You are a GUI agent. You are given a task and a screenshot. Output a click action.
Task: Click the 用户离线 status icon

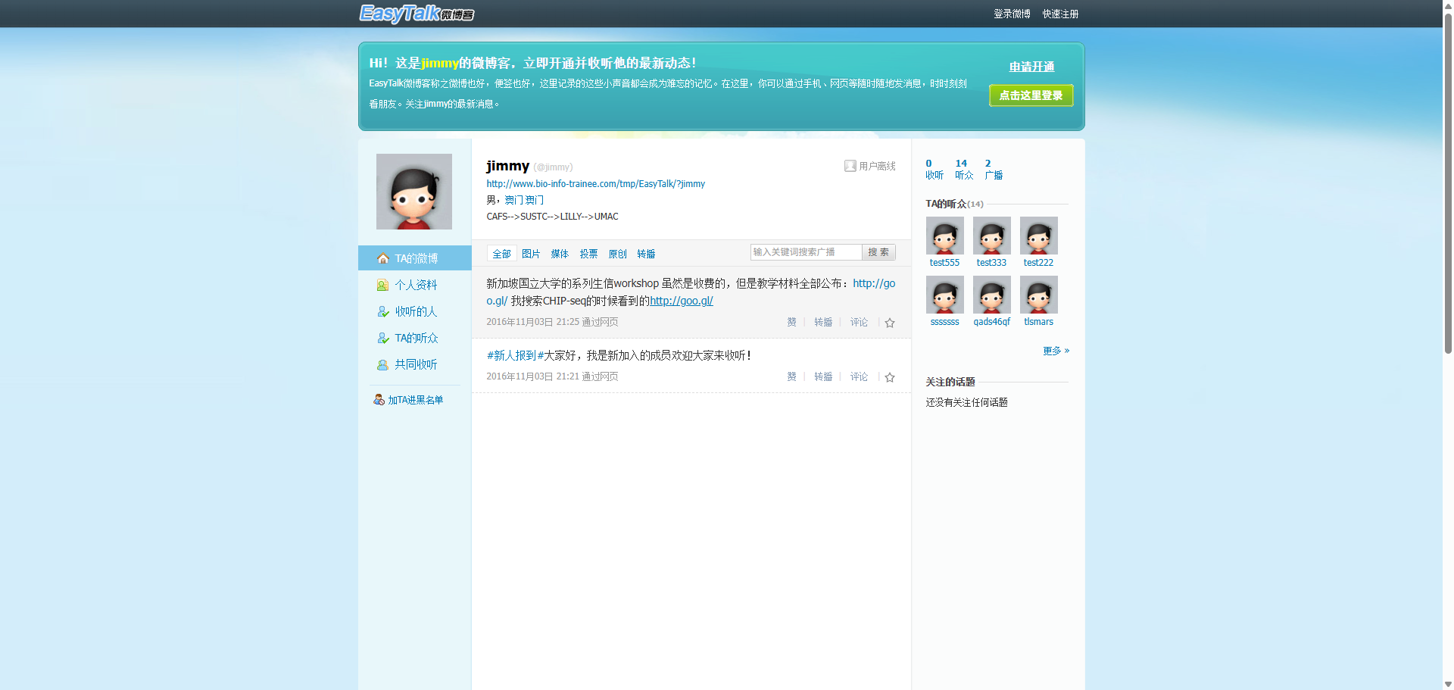point(850,166)
